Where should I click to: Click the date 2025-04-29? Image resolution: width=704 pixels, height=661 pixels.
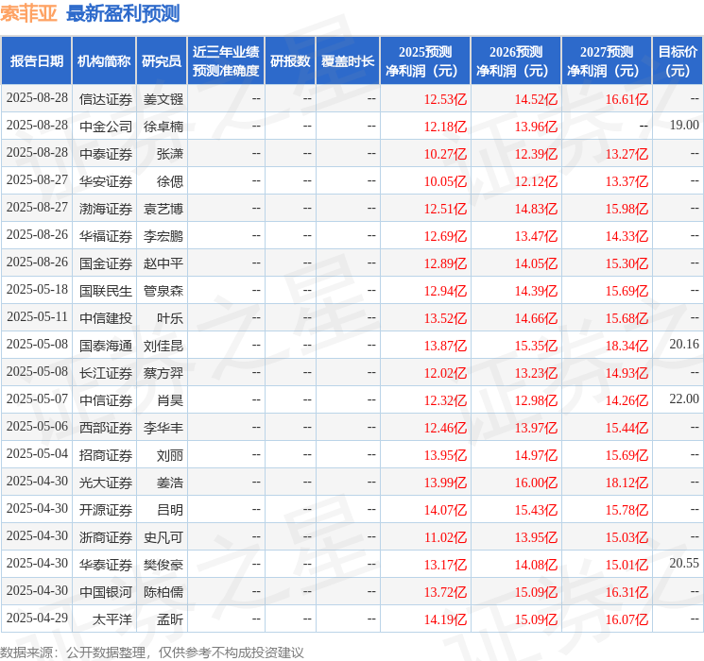[37, 618]
